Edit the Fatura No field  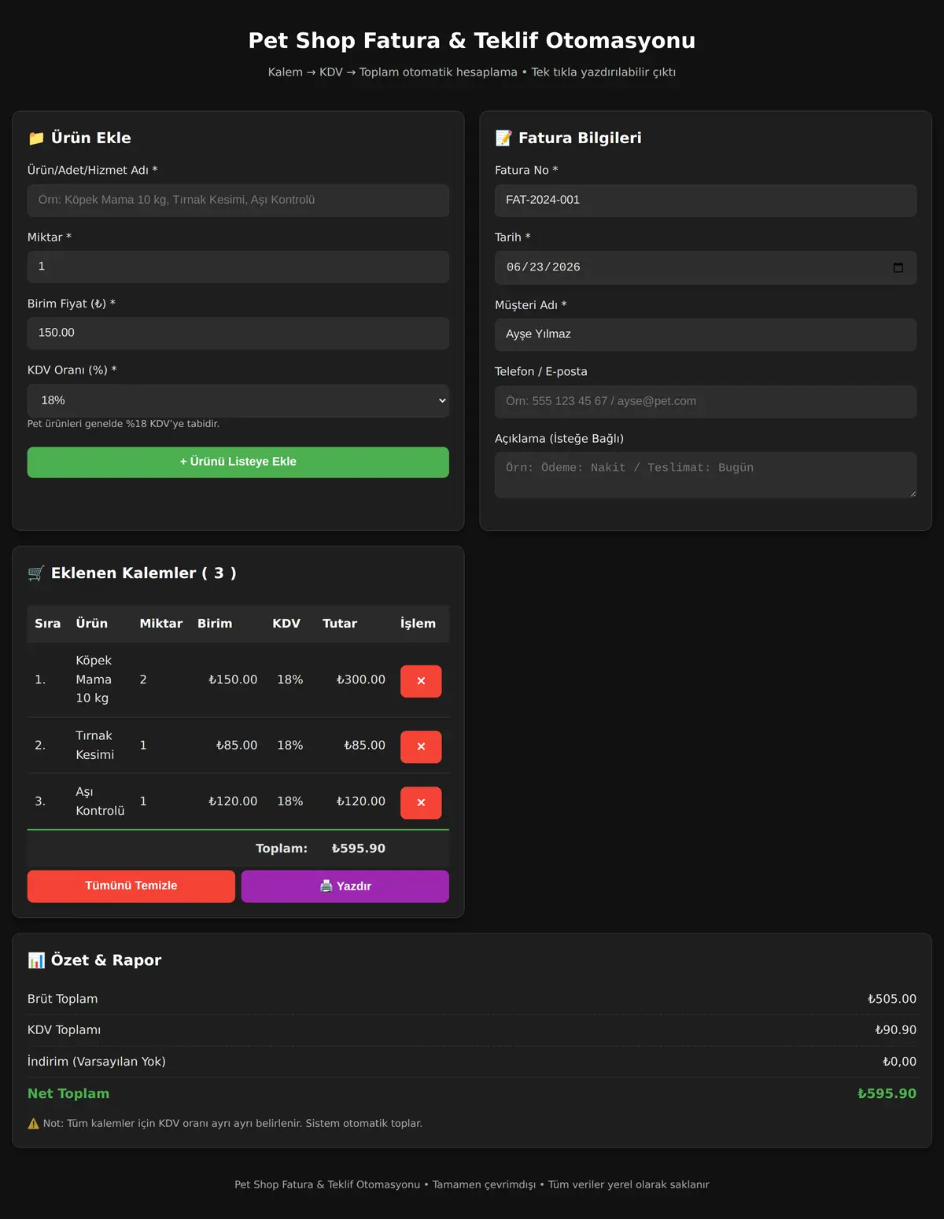(x=706, y=200)
